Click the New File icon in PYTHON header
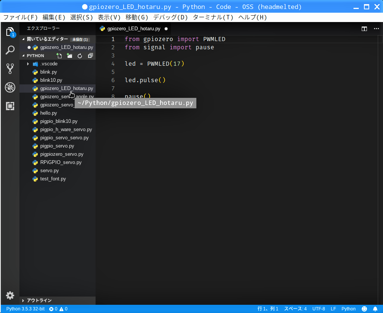383x313 pixels. coord(59,56)
